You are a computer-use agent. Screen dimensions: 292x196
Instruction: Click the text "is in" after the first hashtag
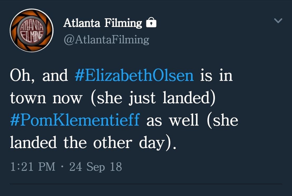click(216, 76)
